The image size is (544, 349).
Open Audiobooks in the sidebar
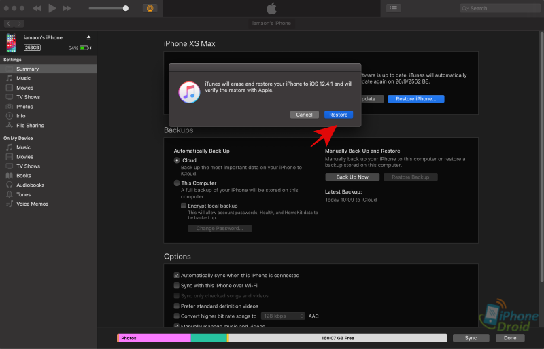pos(48,185)
